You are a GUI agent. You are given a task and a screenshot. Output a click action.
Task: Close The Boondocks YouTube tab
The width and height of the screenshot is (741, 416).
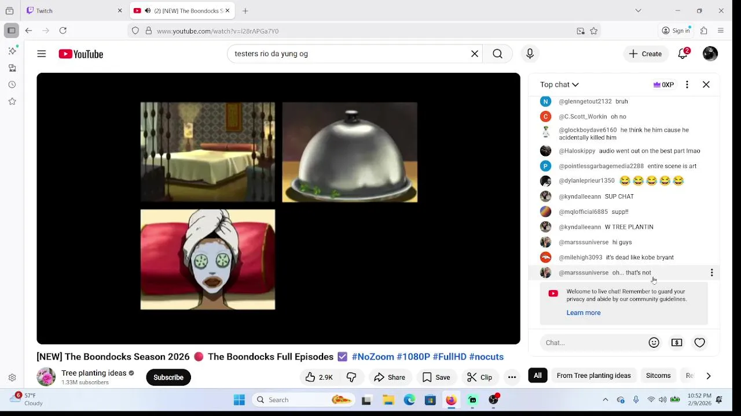click(x=228, y=10)
